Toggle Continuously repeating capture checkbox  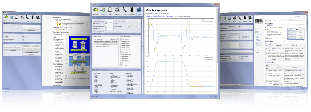(x=95, y=47)
